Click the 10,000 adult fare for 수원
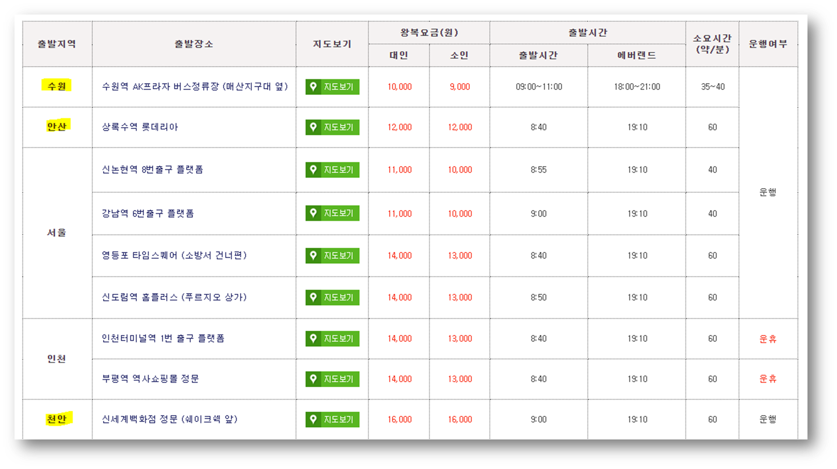Image resolution: width=837 pixels, height=469 pixels. (x=399, y=87)
